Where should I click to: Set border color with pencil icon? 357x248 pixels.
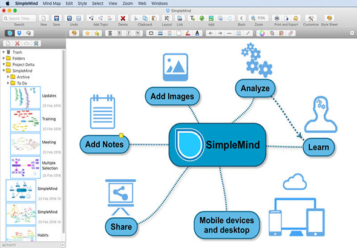pos(188,33)
